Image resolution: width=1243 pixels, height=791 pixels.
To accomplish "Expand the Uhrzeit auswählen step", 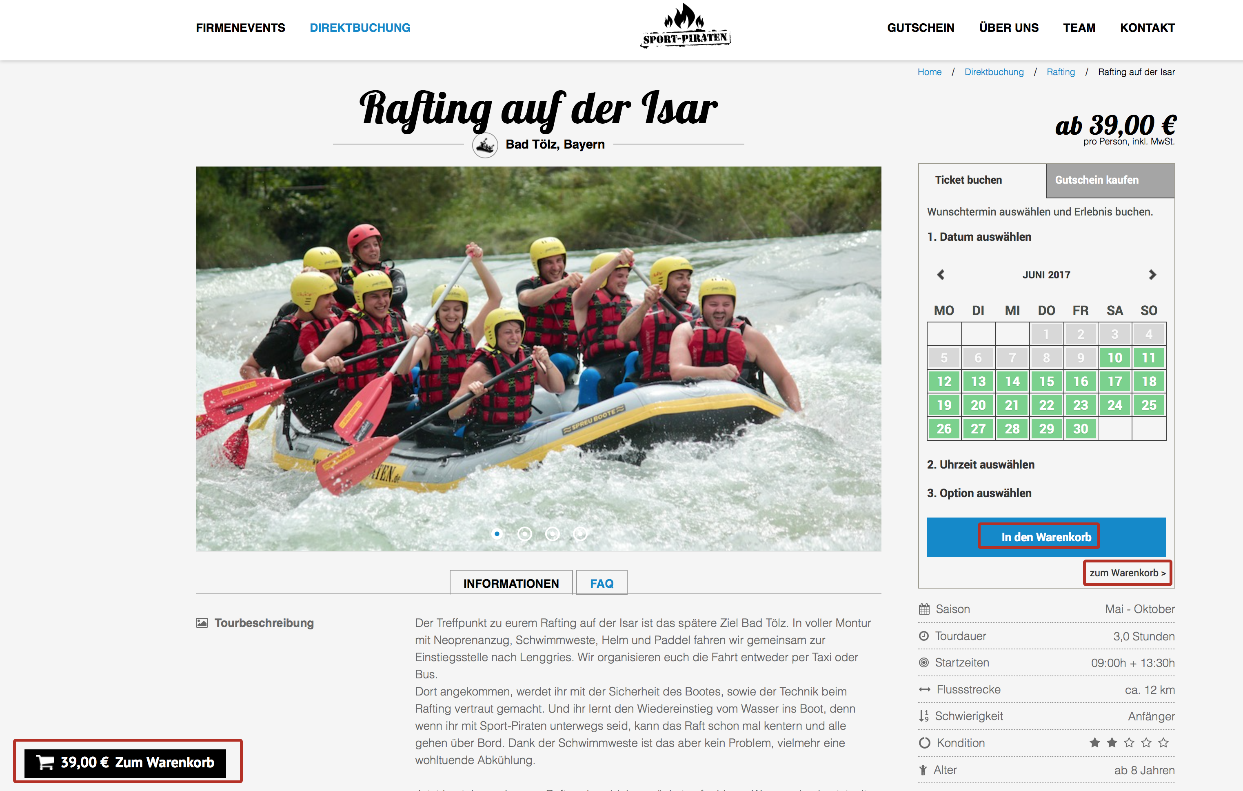I will 981,465.
